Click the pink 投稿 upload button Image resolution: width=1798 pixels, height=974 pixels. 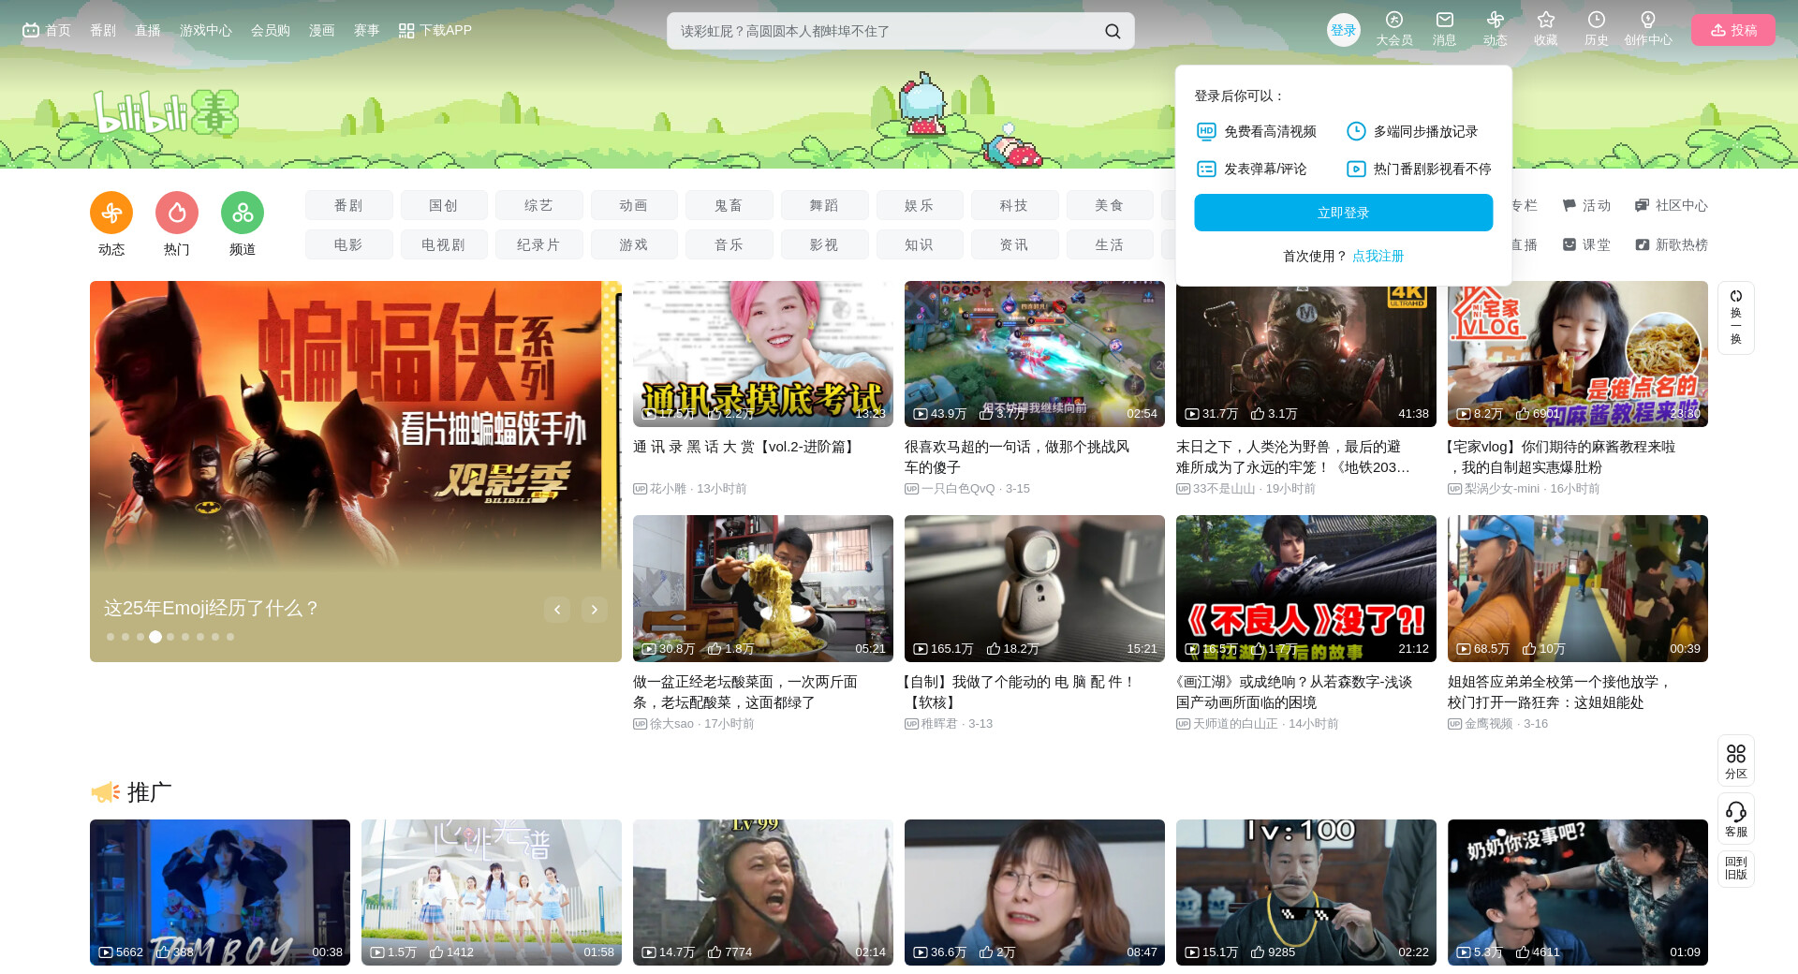(x=1733, y=30)
